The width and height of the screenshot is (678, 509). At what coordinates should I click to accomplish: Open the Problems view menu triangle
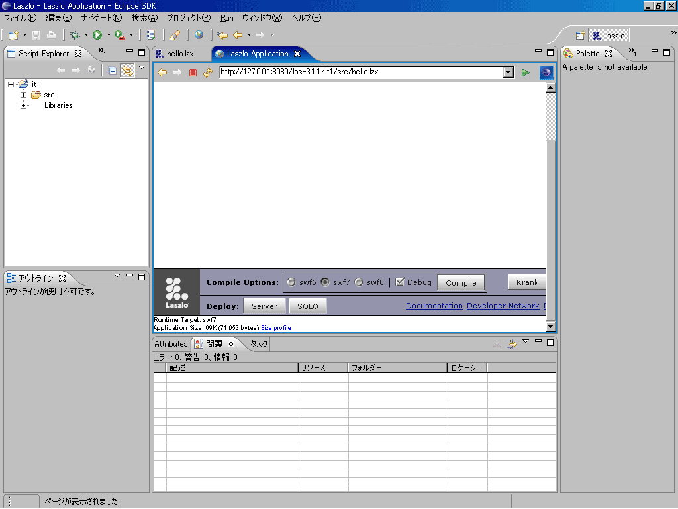pos(526,341)
